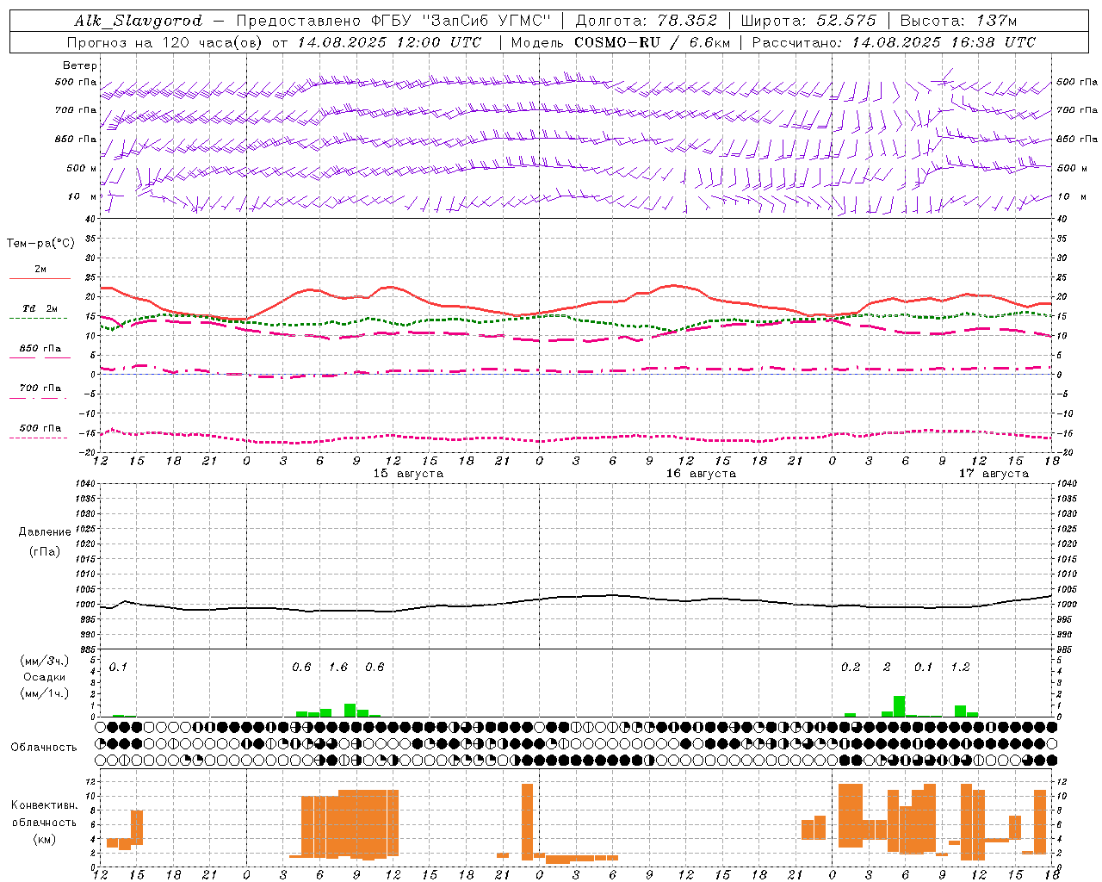Click the tallest green precipitation bar on 17 August
The image size is (1102, 882).
point(899,706)
